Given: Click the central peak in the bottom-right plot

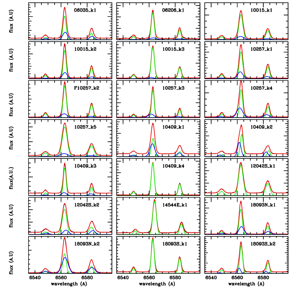Looking at the screenshot, I should 241,244.
